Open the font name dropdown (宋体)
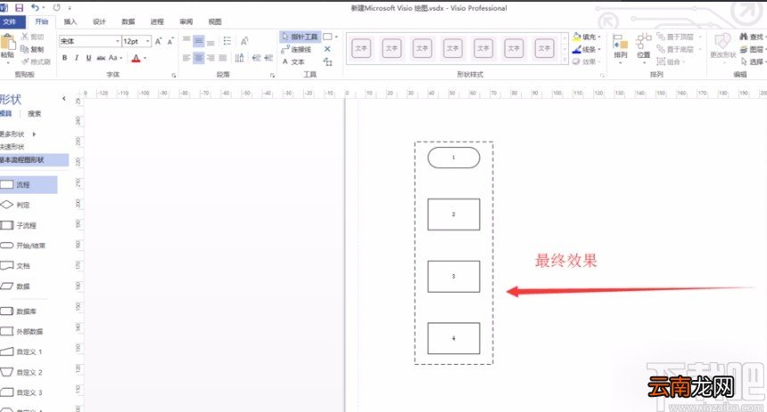This screenshot has height=412, width=767. point(118,42)
